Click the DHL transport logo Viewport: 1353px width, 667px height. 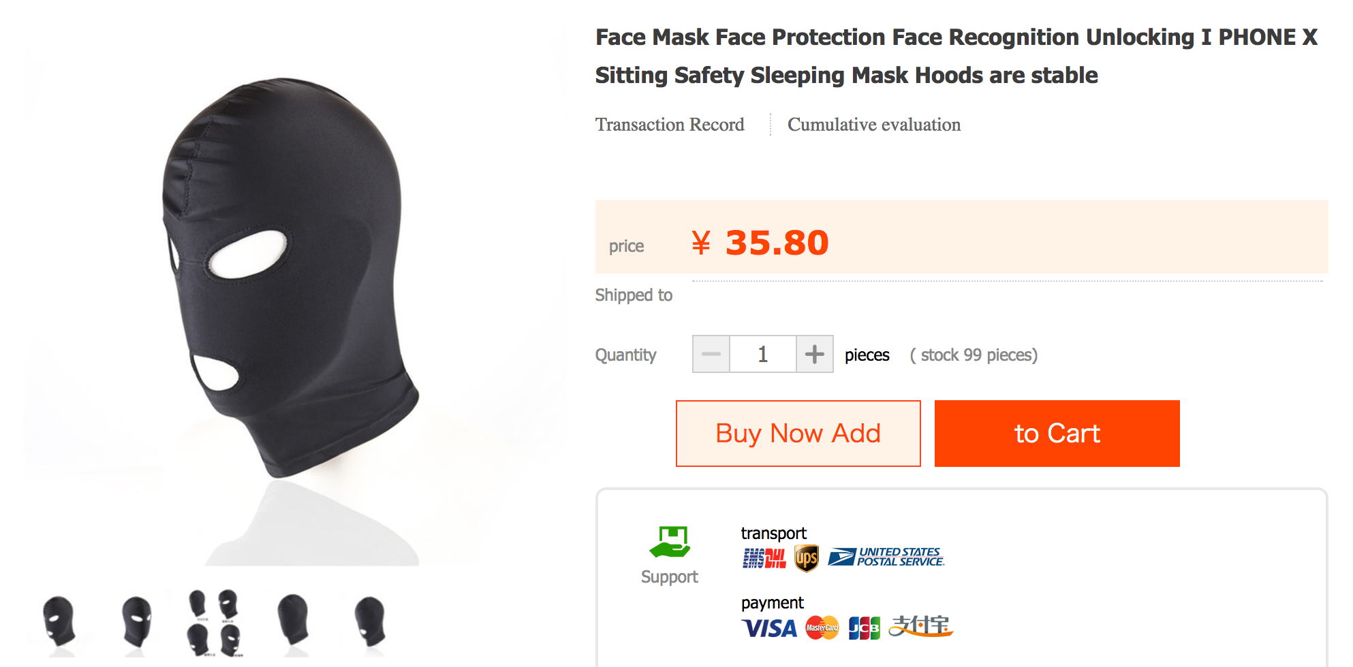pos(776,559)
